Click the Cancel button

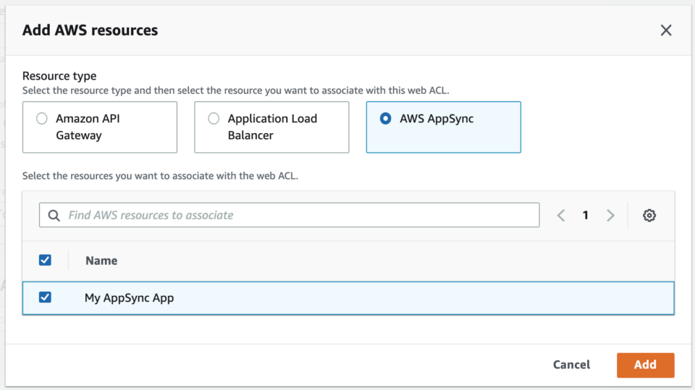pos(571,365)
